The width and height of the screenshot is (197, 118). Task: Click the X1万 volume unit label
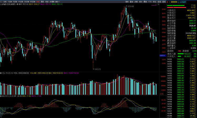click(x=162, y=94)
